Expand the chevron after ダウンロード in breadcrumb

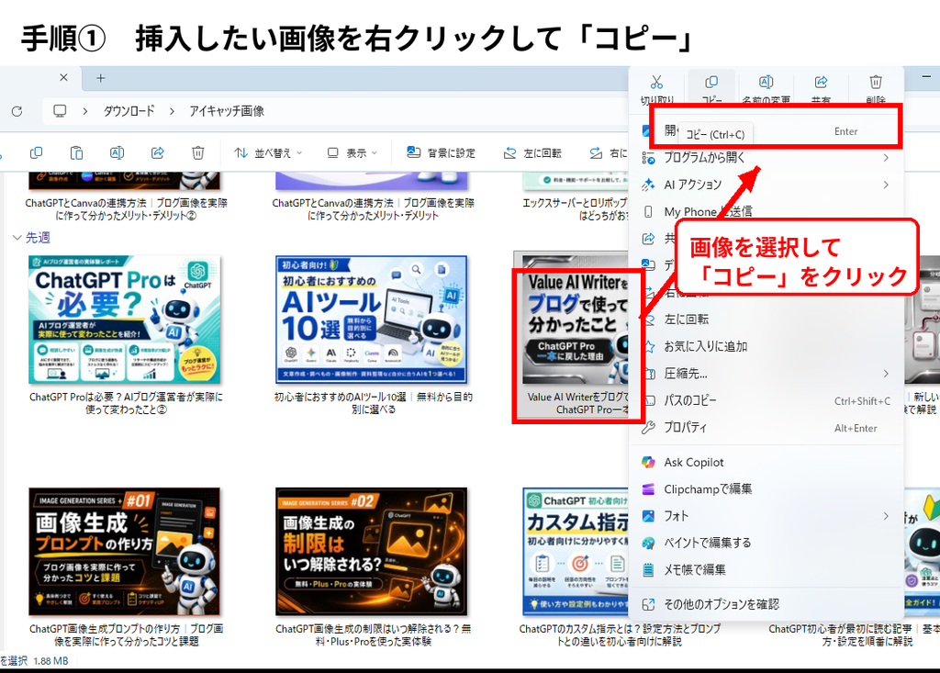(172, 111)
